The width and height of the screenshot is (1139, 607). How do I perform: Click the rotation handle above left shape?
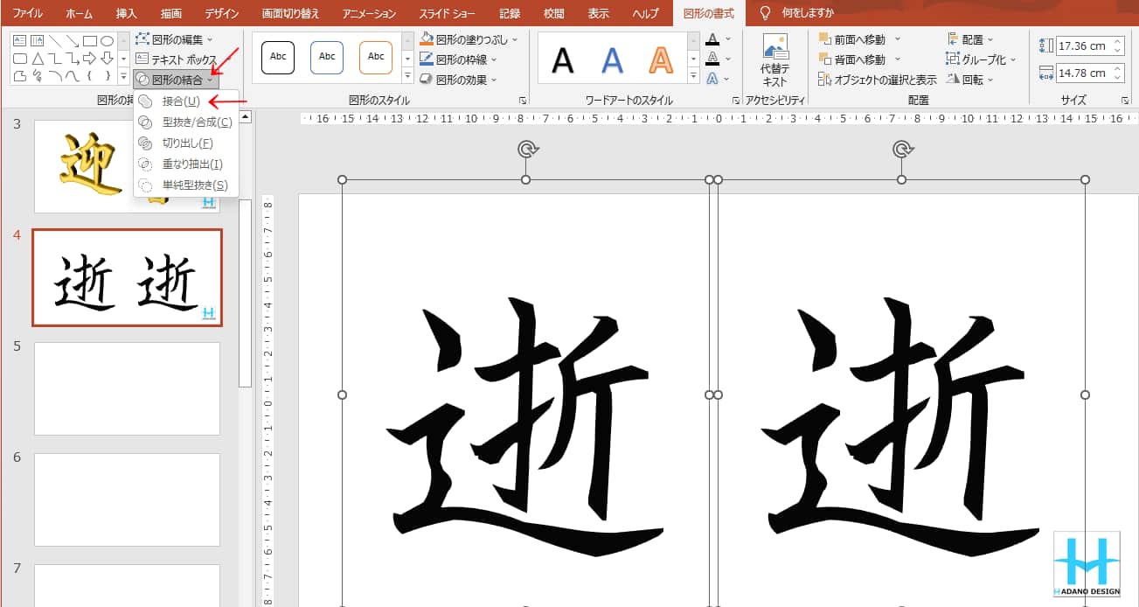click(526, 150)
